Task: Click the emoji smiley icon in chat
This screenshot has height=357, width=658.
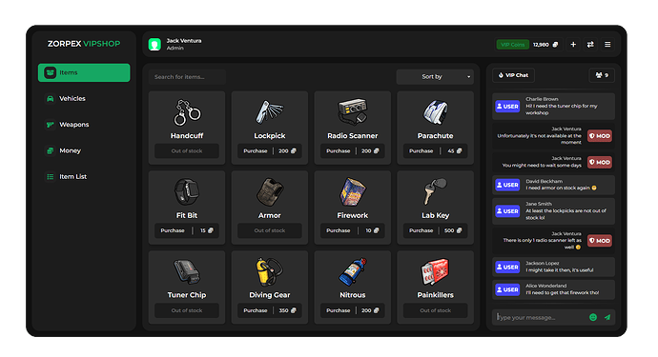Action: click(593, 317)
